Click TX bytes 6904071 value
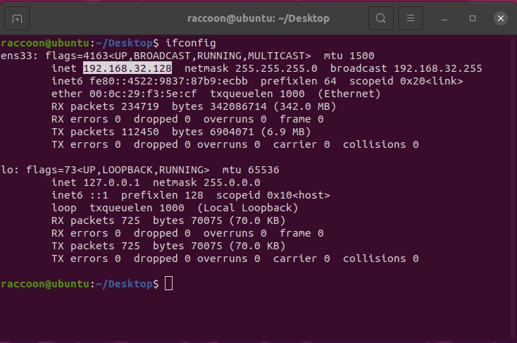517x343 pixels. [232, 132]
